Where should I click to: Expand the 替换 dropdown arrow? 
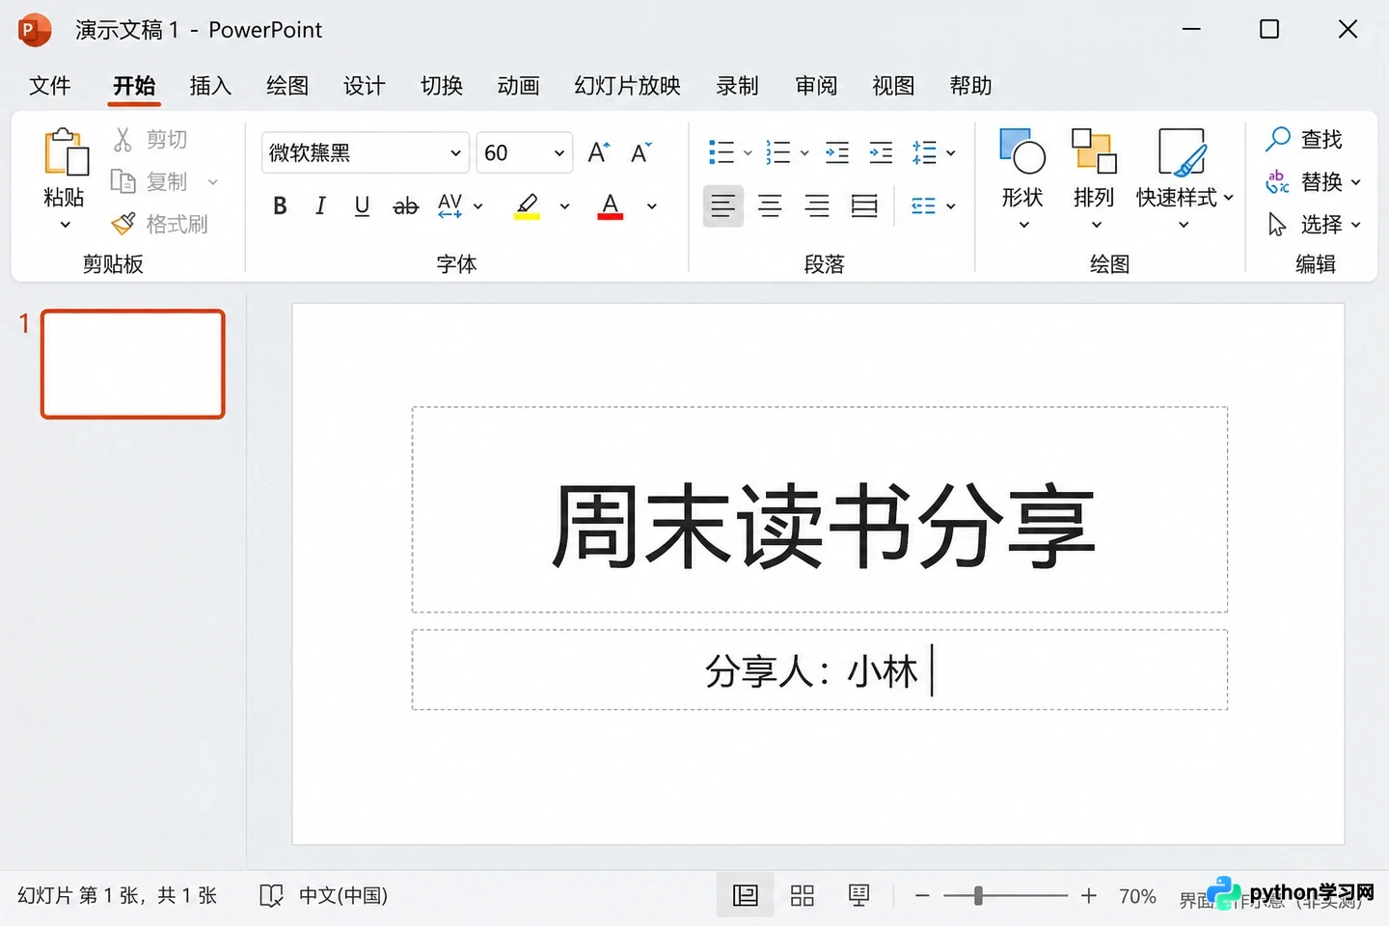point(1355,181)
